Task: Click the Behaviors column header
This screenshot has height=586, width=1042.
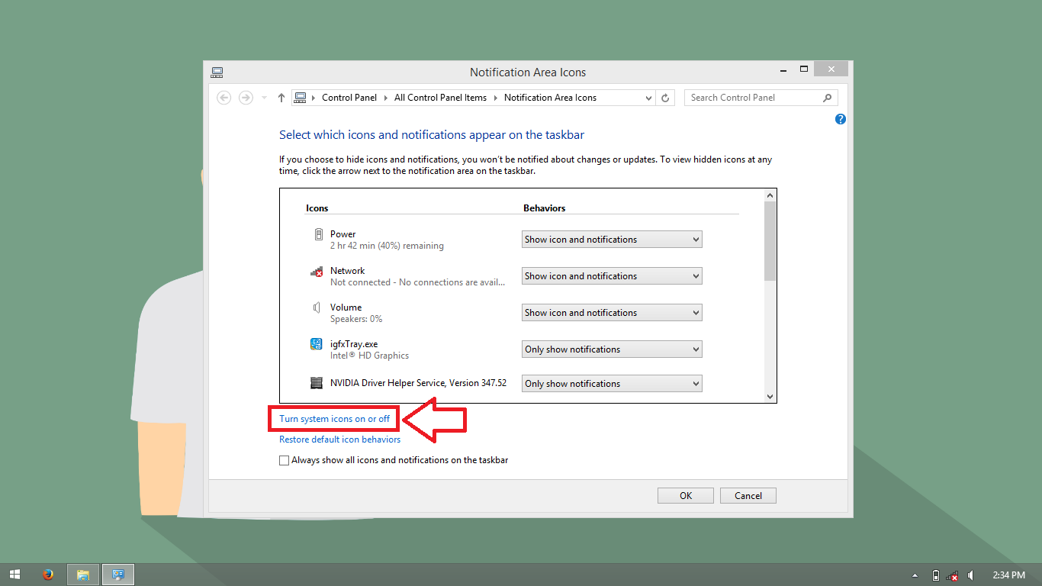Action: point(544,208)
